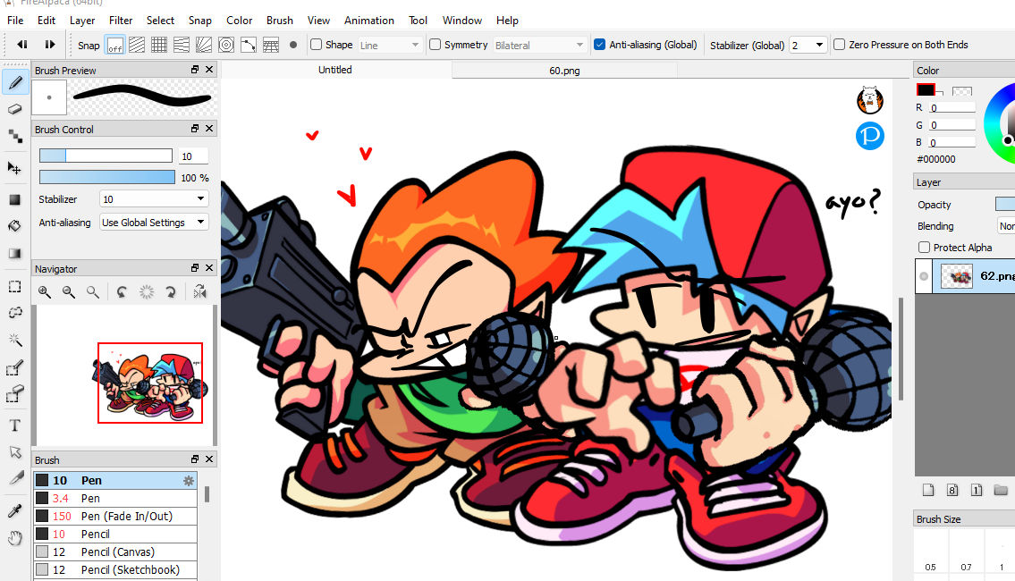Screen dimensions: 1015x581
Task: Click the black foreground color swatch
Action: pos(926,90)
